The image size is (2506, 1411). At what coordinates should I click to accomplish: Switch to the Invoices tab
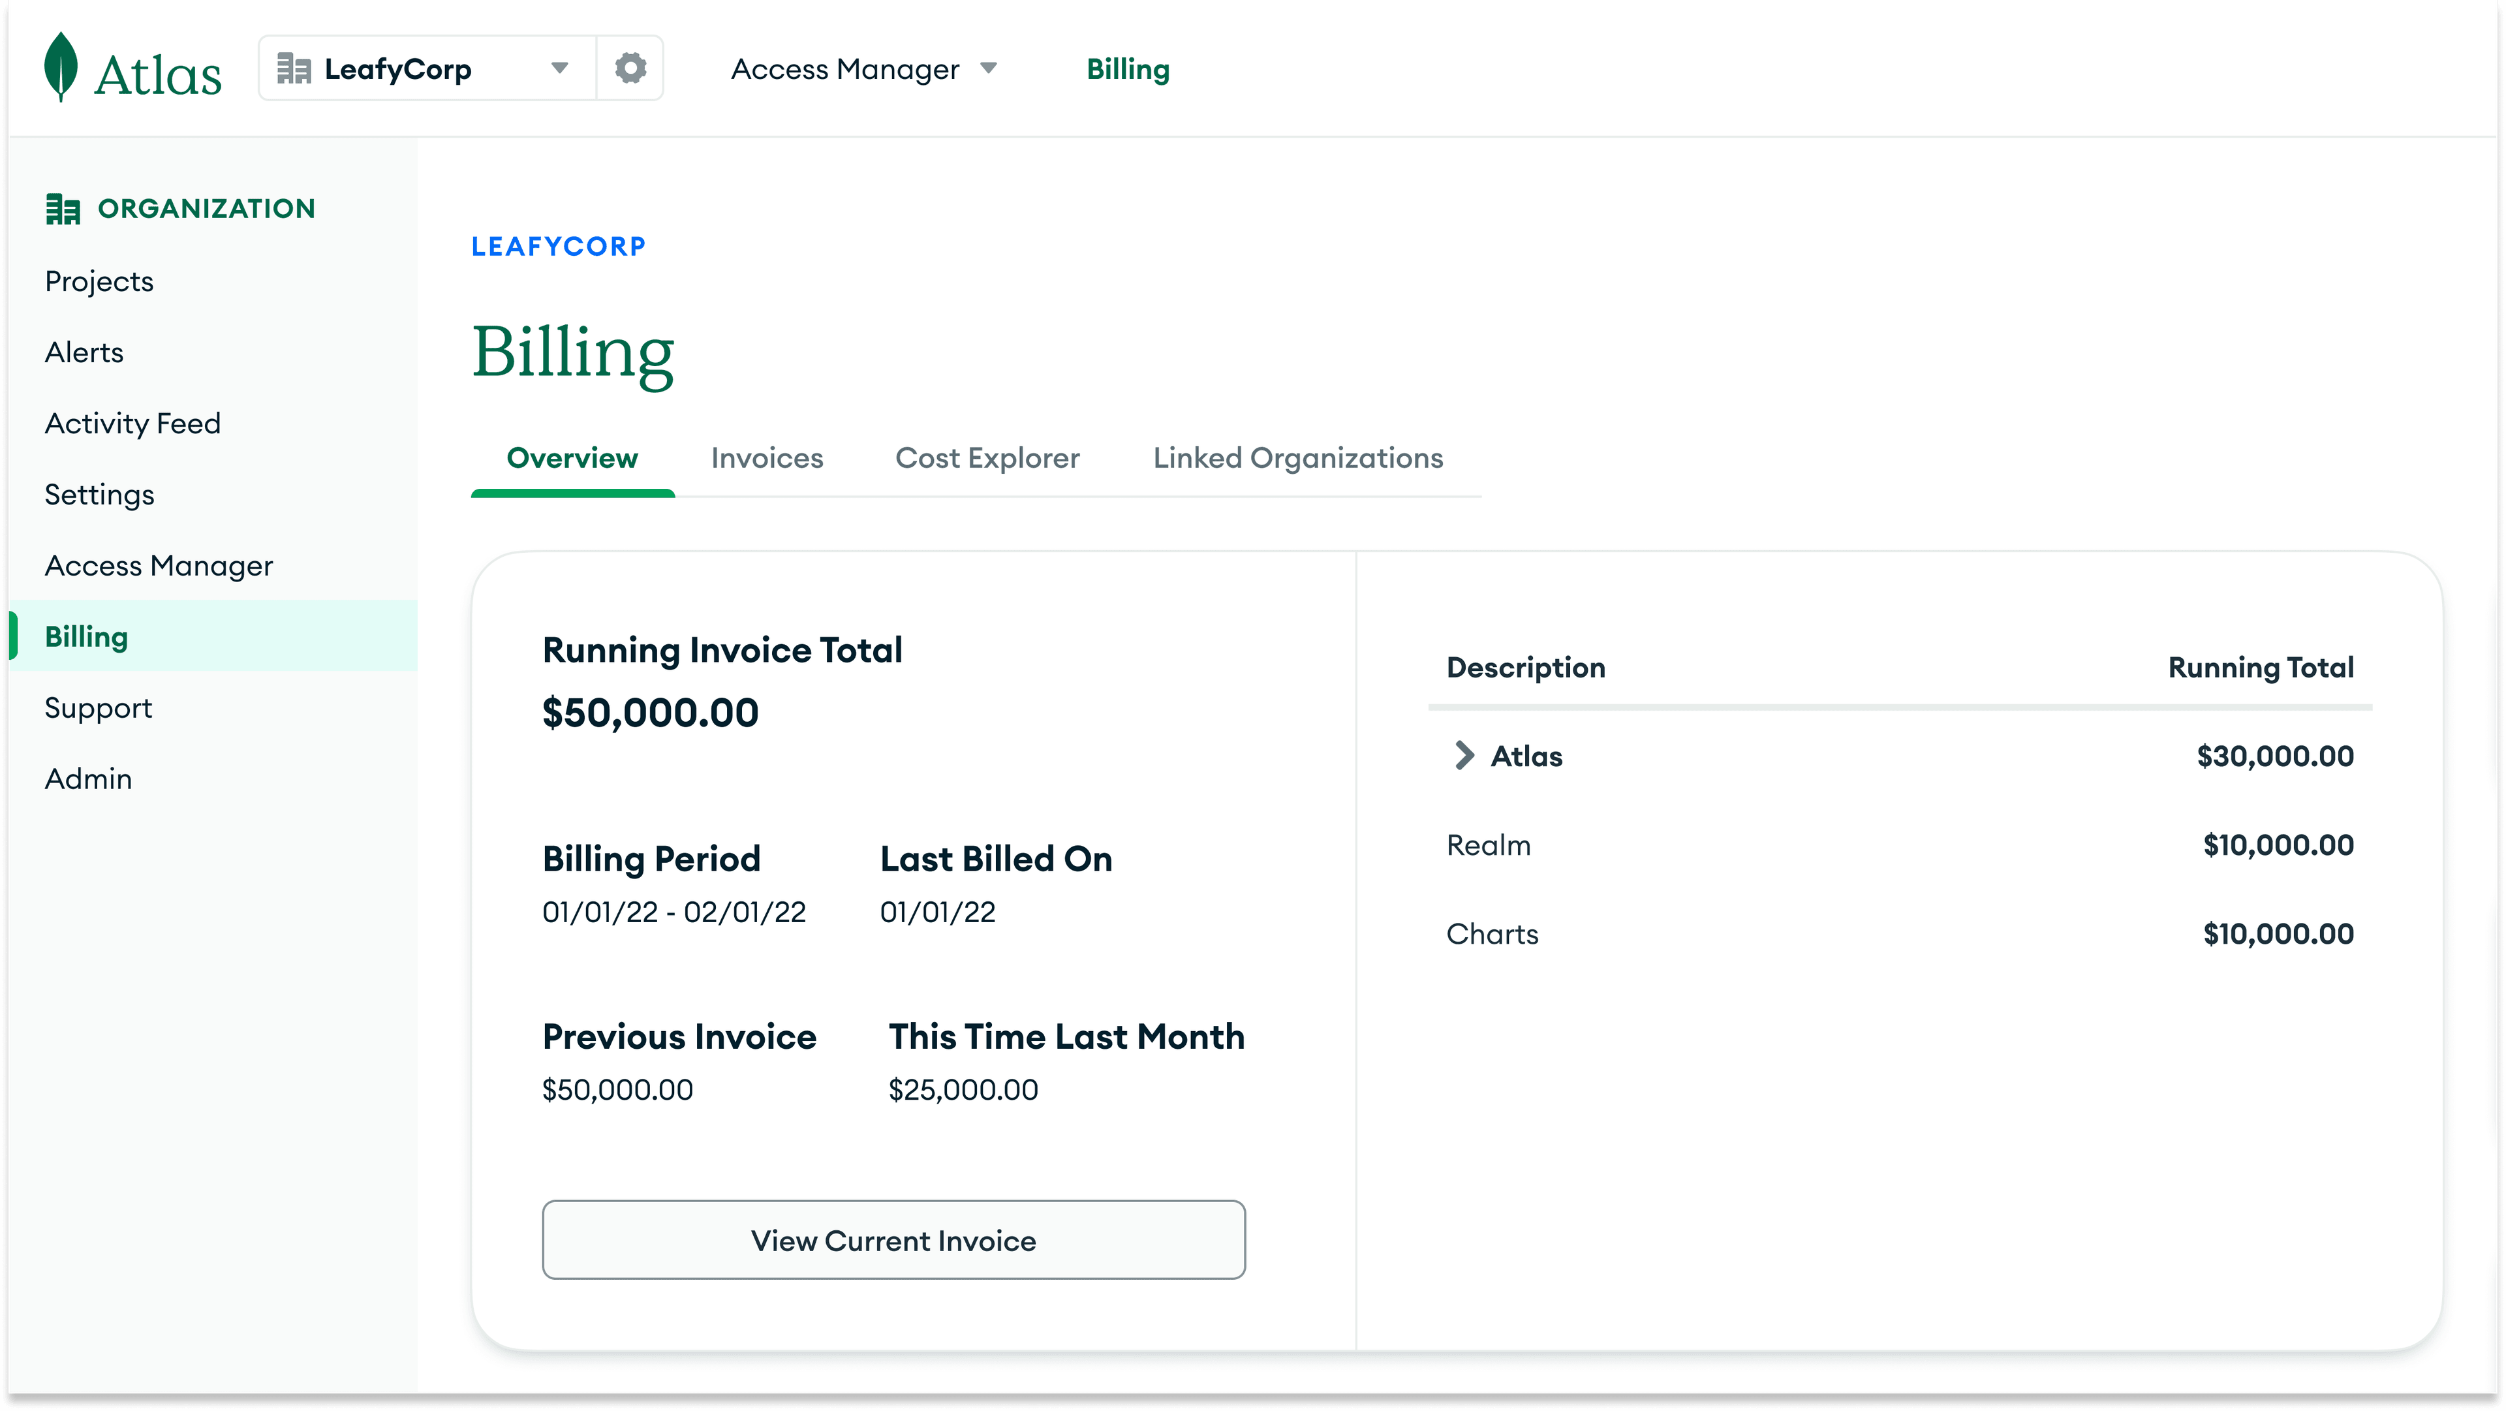pyautogui.click(x=767, y=457)
